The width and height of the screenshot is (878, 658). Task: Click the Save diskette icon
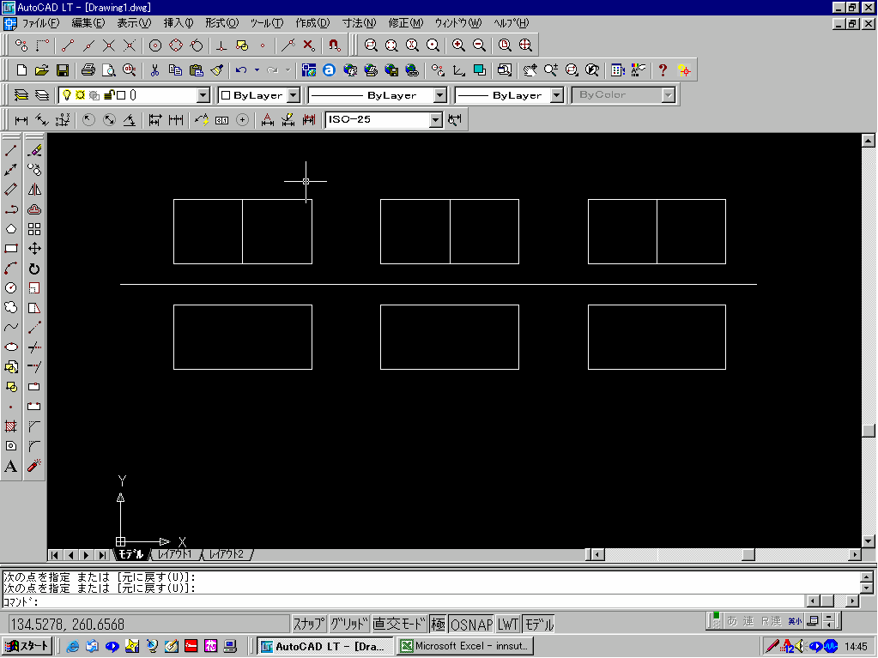tap(62, 70)
